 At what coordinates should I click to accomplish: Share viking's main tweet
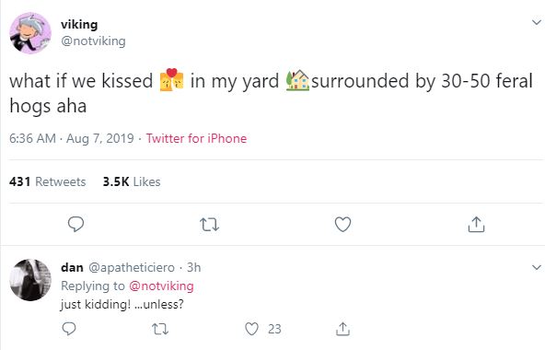click(x=476, y=224)
